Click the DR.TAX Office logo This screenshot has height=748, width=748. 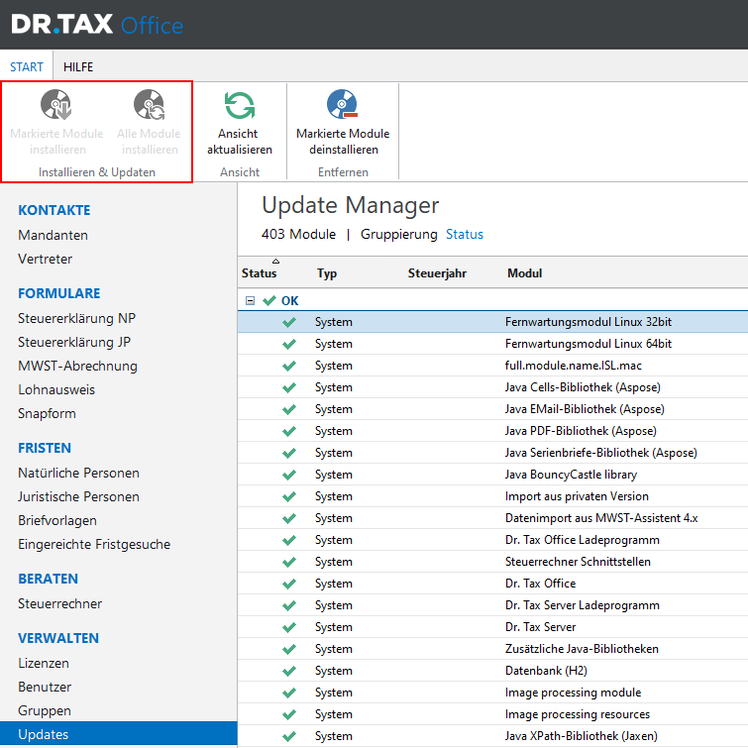(x=97, y=25)
